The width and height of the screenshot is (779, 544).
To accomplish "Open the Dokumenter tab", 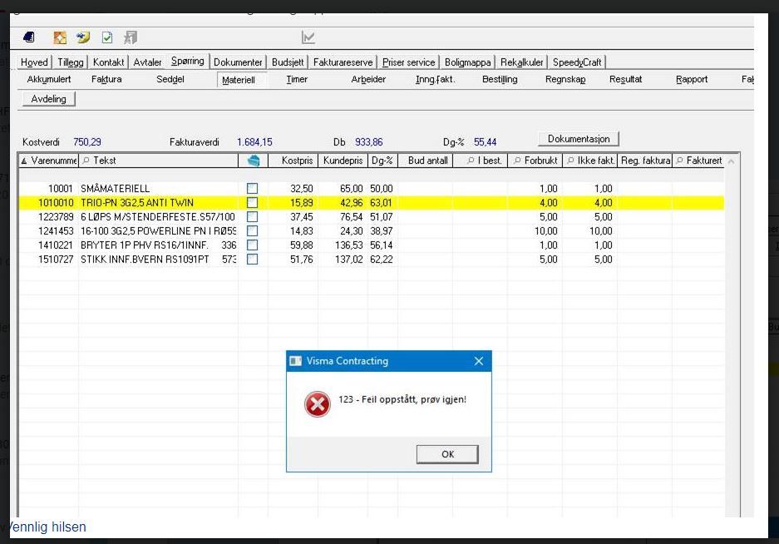I will tap(238, 62).
